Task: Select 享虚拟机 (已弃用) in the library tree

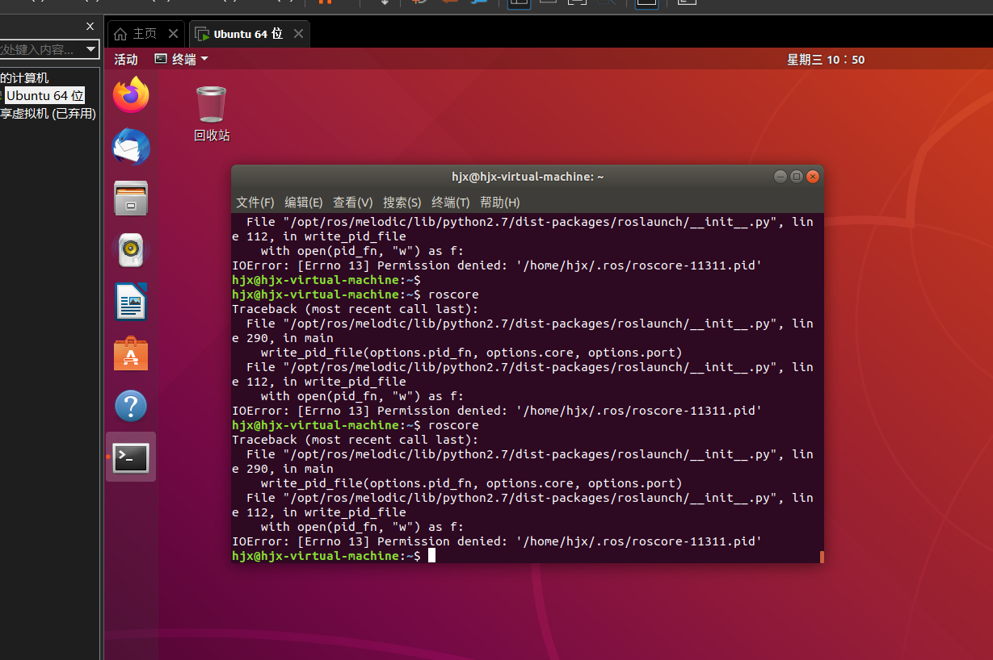Action: (48, 114)
